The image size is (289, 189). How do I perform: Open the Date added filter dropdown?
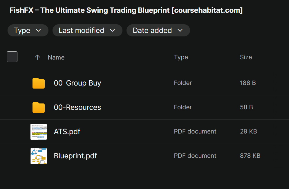tap(158, 30)
